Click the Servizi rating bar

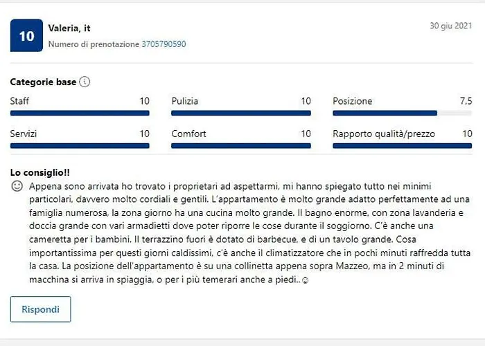click(x=80, y=146)
